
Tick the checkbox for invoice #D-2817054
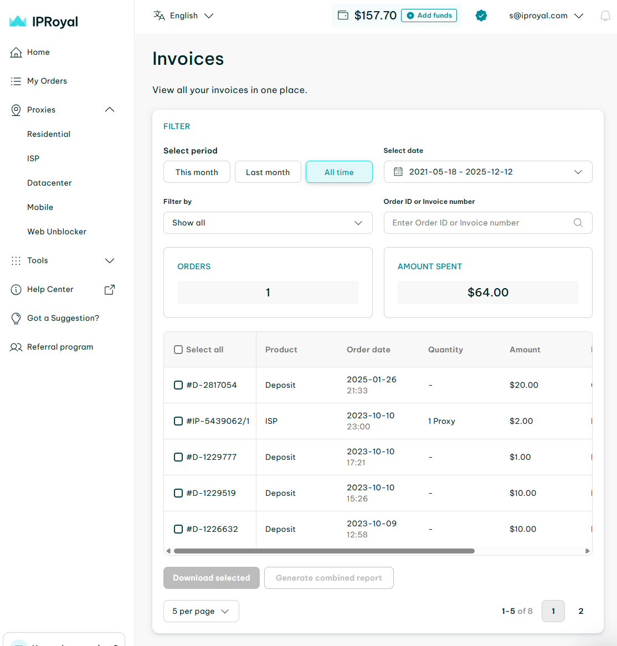[x=178, y=385]
